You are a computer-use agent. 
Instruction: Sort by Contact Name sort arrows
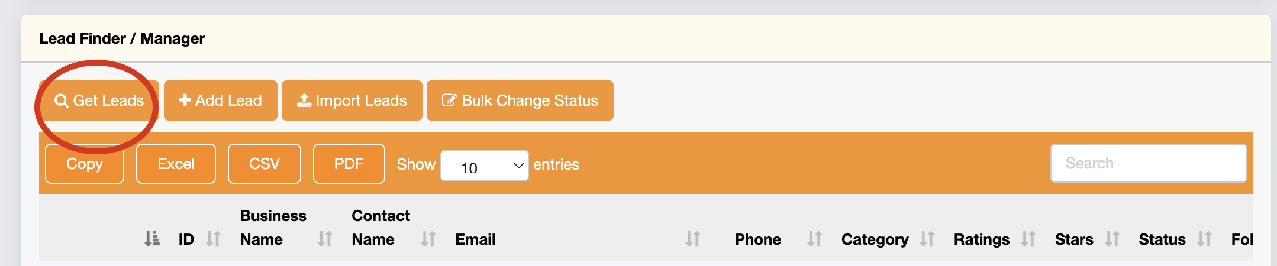click(428, 239)
